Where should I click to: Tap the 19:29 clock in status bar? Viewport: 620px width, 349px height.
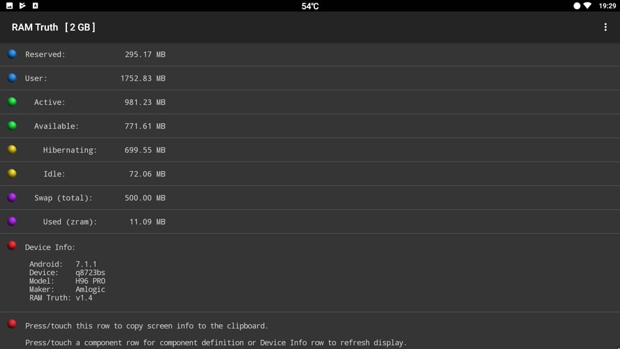[x=608, y=6]
